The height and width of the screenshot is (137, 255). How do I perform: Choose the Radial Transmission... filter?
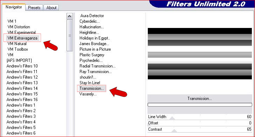(97, 66)
